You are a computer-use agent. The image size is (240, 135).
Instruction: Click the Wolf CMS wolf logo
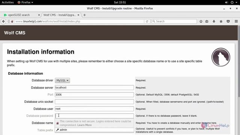[x=221, y=57]
